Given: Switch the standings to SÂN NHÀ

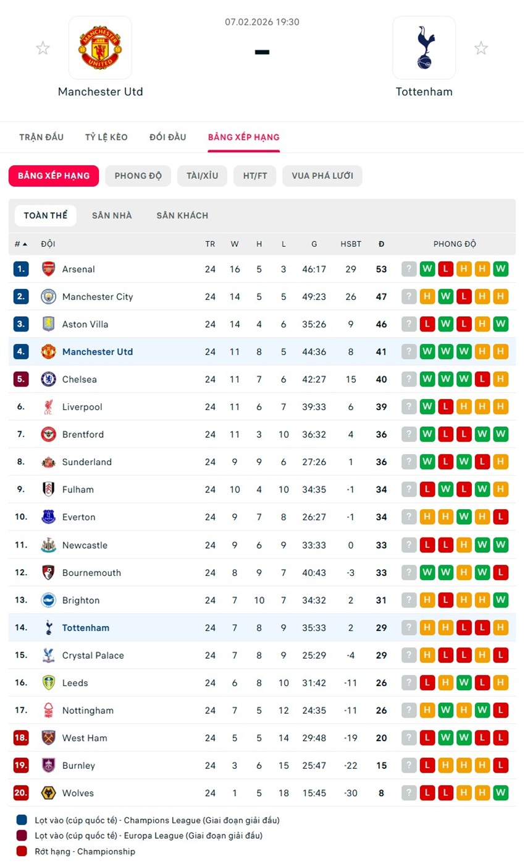Looking at the screenshot, I should [x=112, y=216].
